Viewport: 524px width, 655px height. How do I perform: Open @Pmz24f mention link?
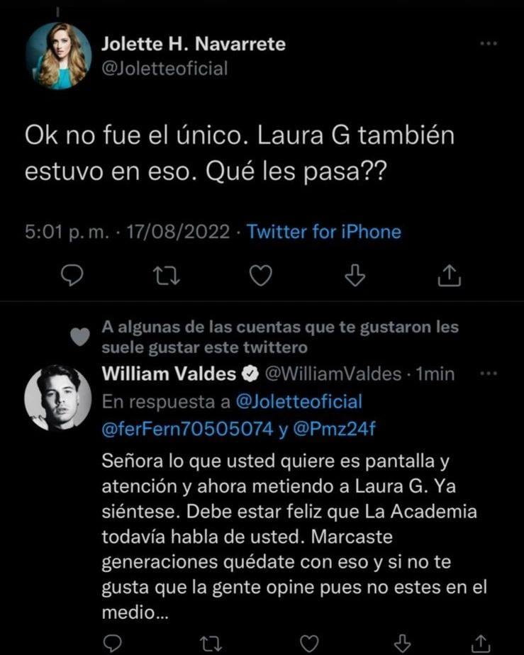[x=332, y=429]
